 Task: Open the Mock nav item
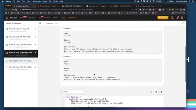[40, 18]
